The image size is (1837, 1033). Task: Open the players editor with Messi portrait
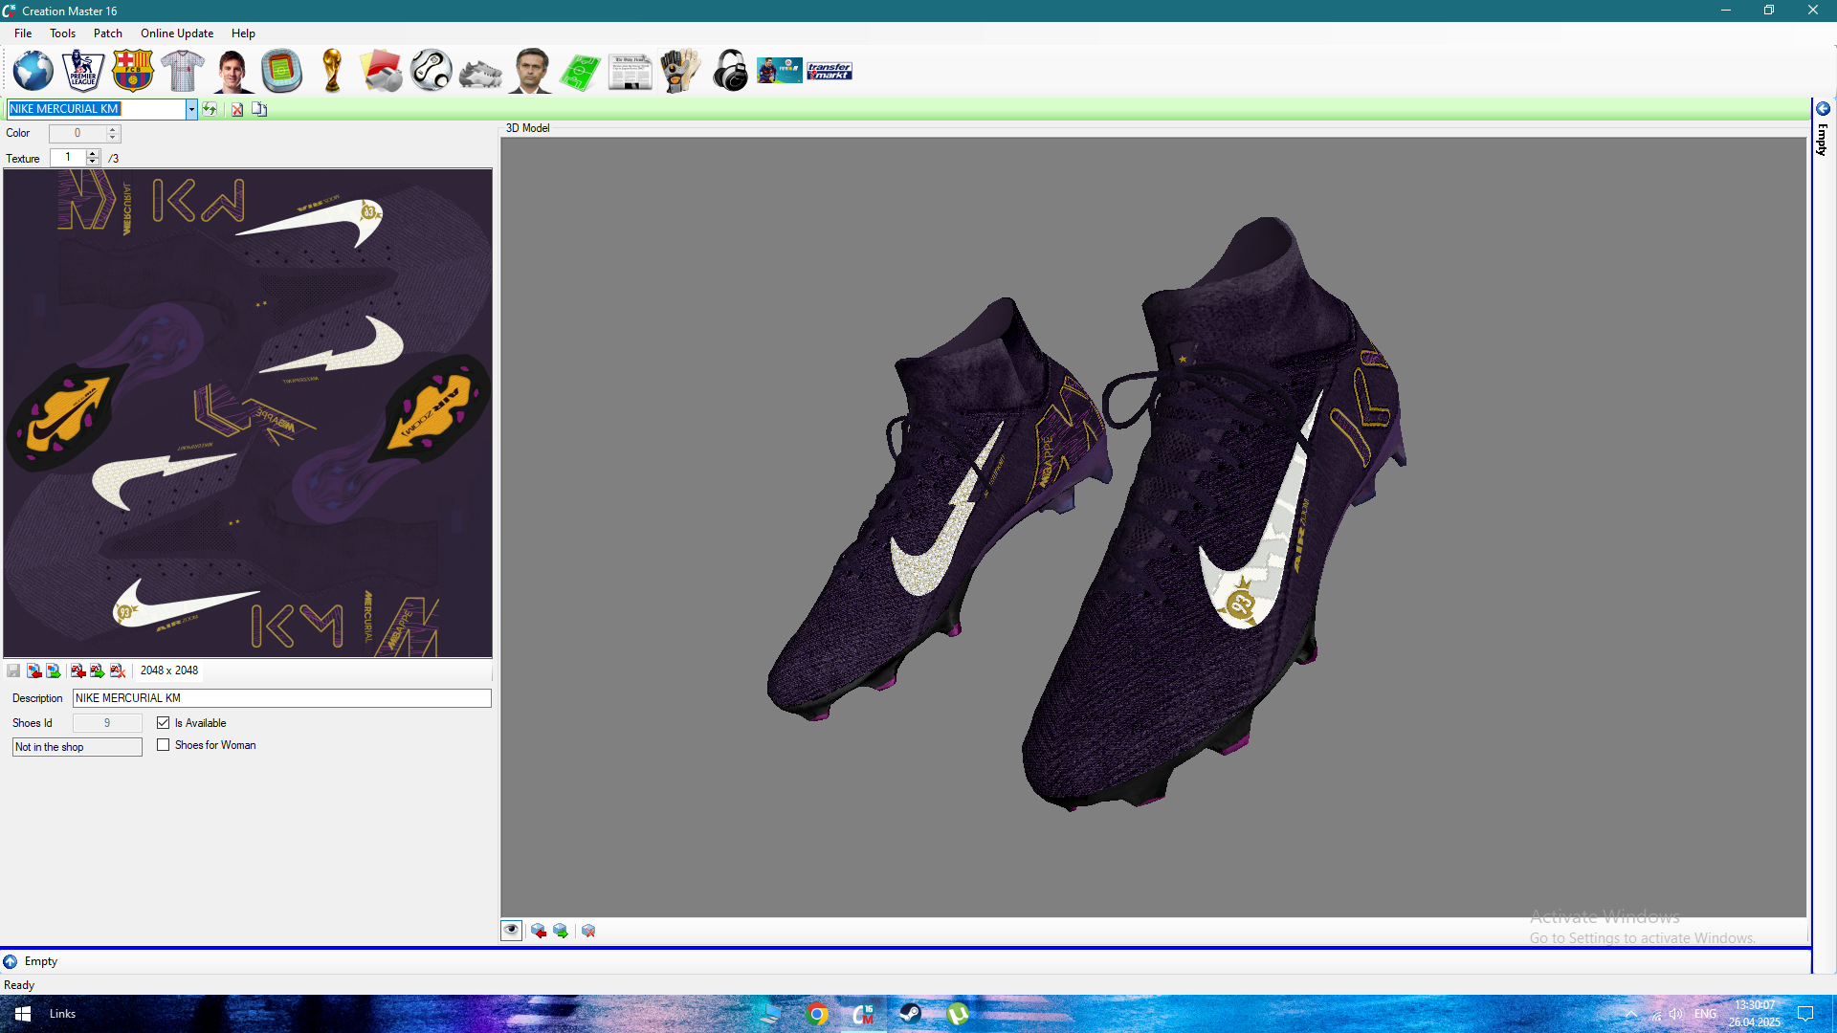(232, 71)
